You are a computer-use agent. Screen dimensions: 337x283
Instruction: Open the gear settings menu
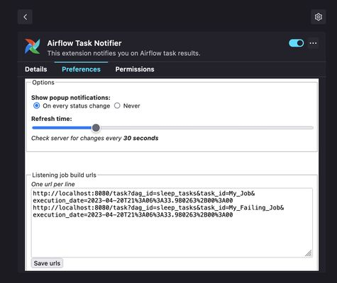(x=319, y=17)
